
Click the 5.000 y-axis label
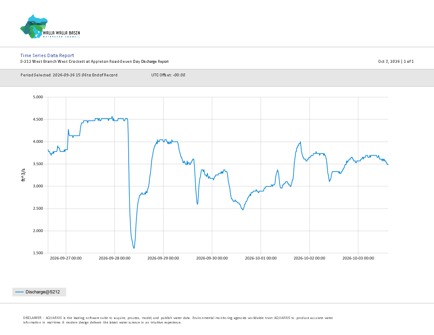point(38,97)
